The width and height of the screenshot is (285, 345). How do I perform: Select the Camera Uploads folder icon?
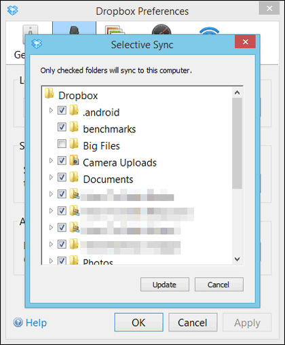[x=74, y=160]
